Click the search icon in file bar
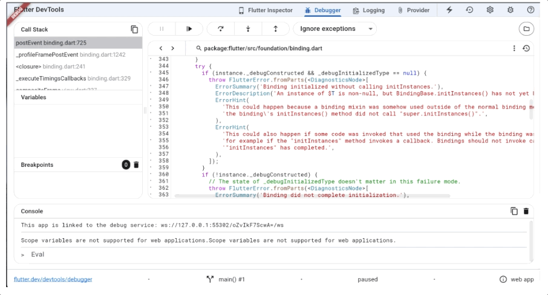Screen dimensions: 548x295 pyautogui.click(x=198, y=48)
